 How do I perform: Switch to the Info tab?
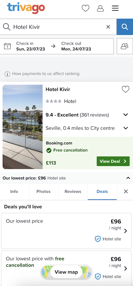(14, 191)
